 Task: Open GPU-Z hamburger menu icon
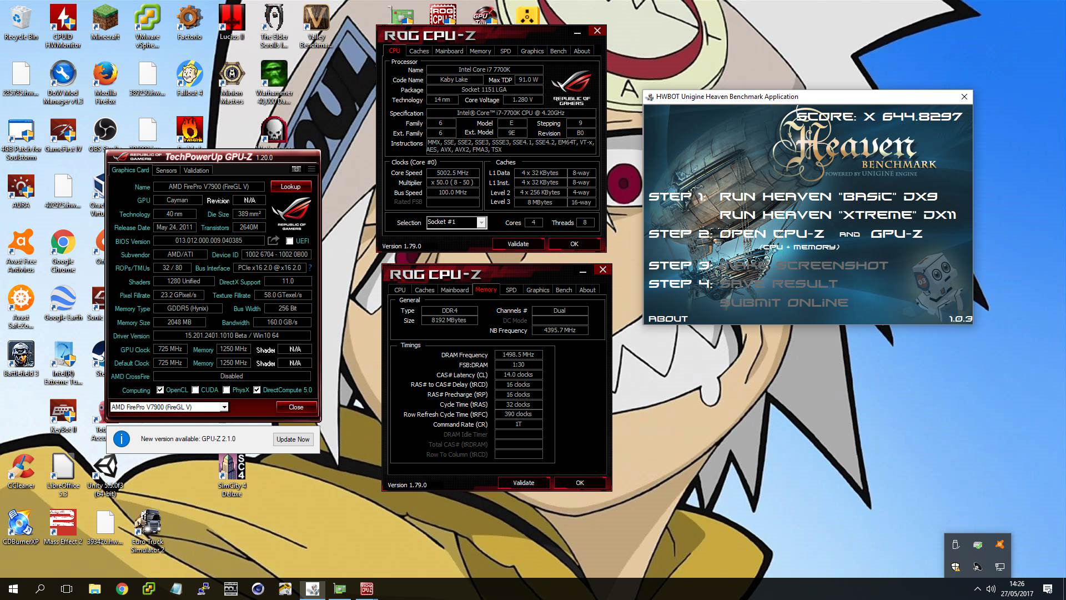coord(311,169)
